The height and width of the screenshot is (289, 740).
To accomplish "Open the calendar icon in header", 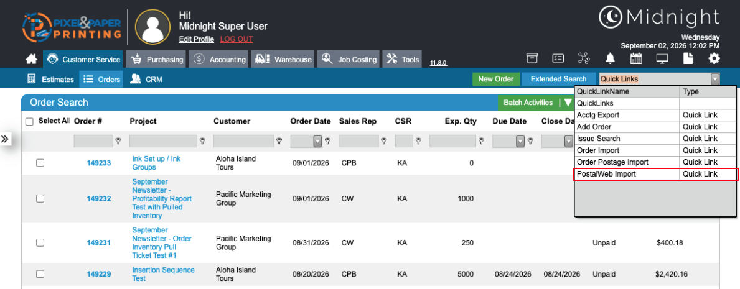I will pyautogui.click(x=636, y=58).
